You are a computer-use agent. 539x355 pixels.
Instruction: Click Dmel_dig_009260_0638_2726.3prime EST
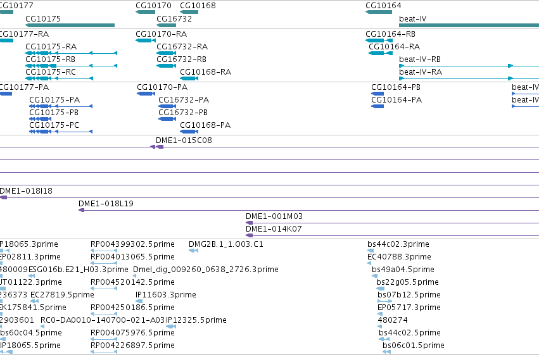click(135, 276)
